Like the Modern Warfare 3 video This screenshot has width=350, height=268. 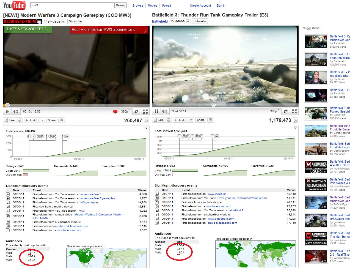10,120
